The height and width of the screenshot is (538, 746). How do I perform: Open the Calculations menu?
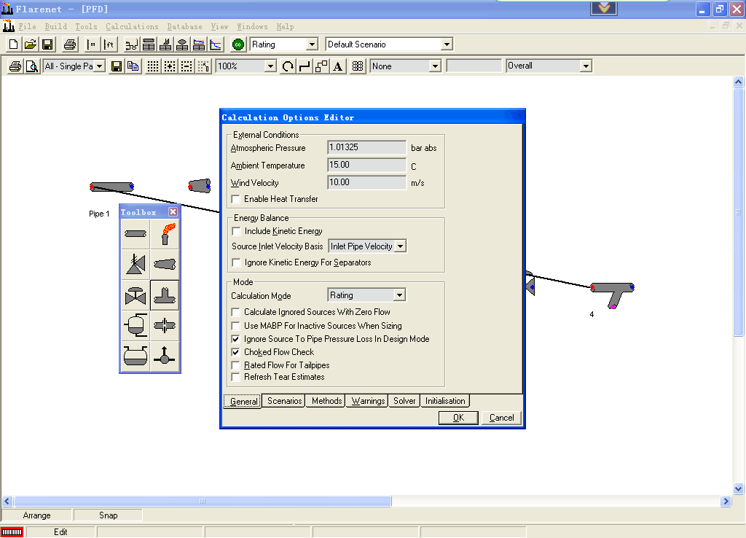tap(132, 27)
